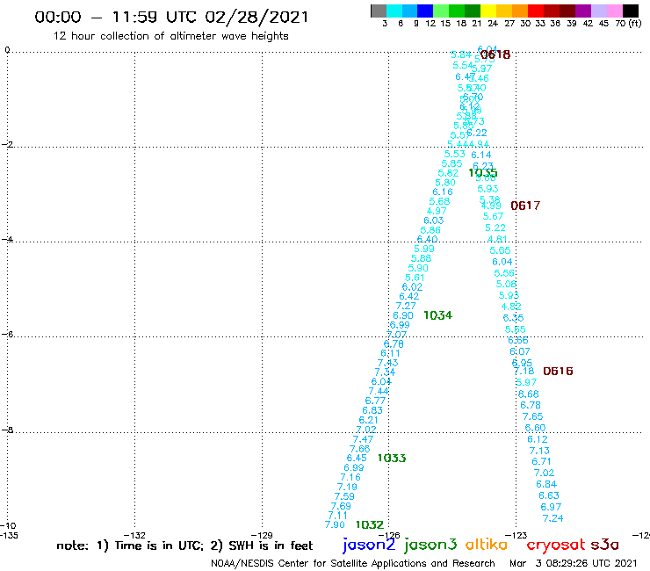650x571 pixels.
Task: Pick the bright red 33 ft swatch
Action: click(x=536, y=11)
